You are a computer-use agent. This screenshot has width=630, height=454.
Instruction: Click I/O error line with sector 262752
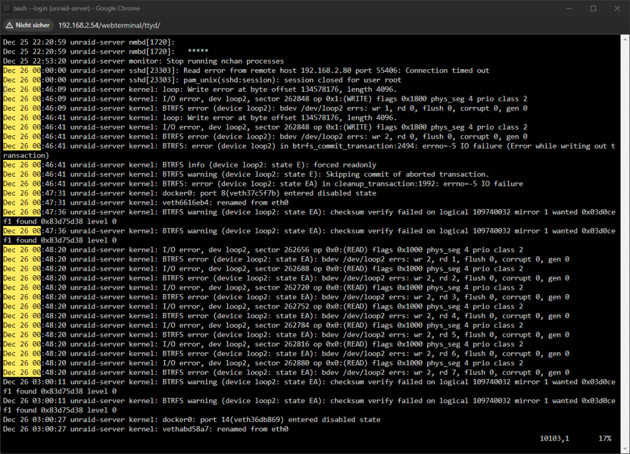coord(263,306)
